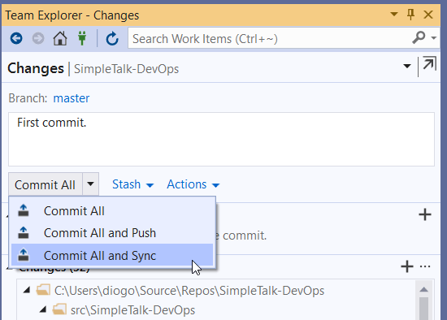The height and width of the screenshot is (320, 447).
Task: Open the Actions dropdown
Action: tap(193, 184)
